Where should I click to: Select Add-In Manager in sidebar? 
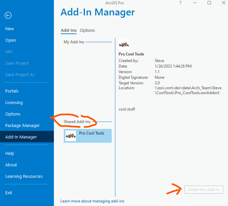tap(27, 137)
